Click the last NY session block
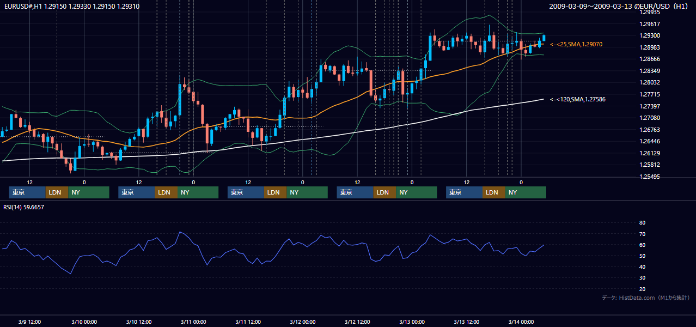696x327 pixels. [x=526, y=192]
